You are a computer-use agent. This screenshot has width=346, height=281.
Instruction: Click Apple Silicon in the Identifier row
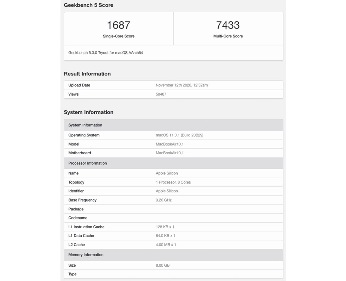(167, 191)
